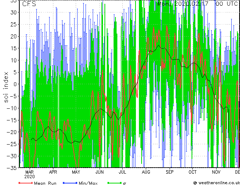The height and width of the screenshot is (185, 240).
Task: Click the 15 y-axis value
Action: pyautogui.click(x=14, y=48)
